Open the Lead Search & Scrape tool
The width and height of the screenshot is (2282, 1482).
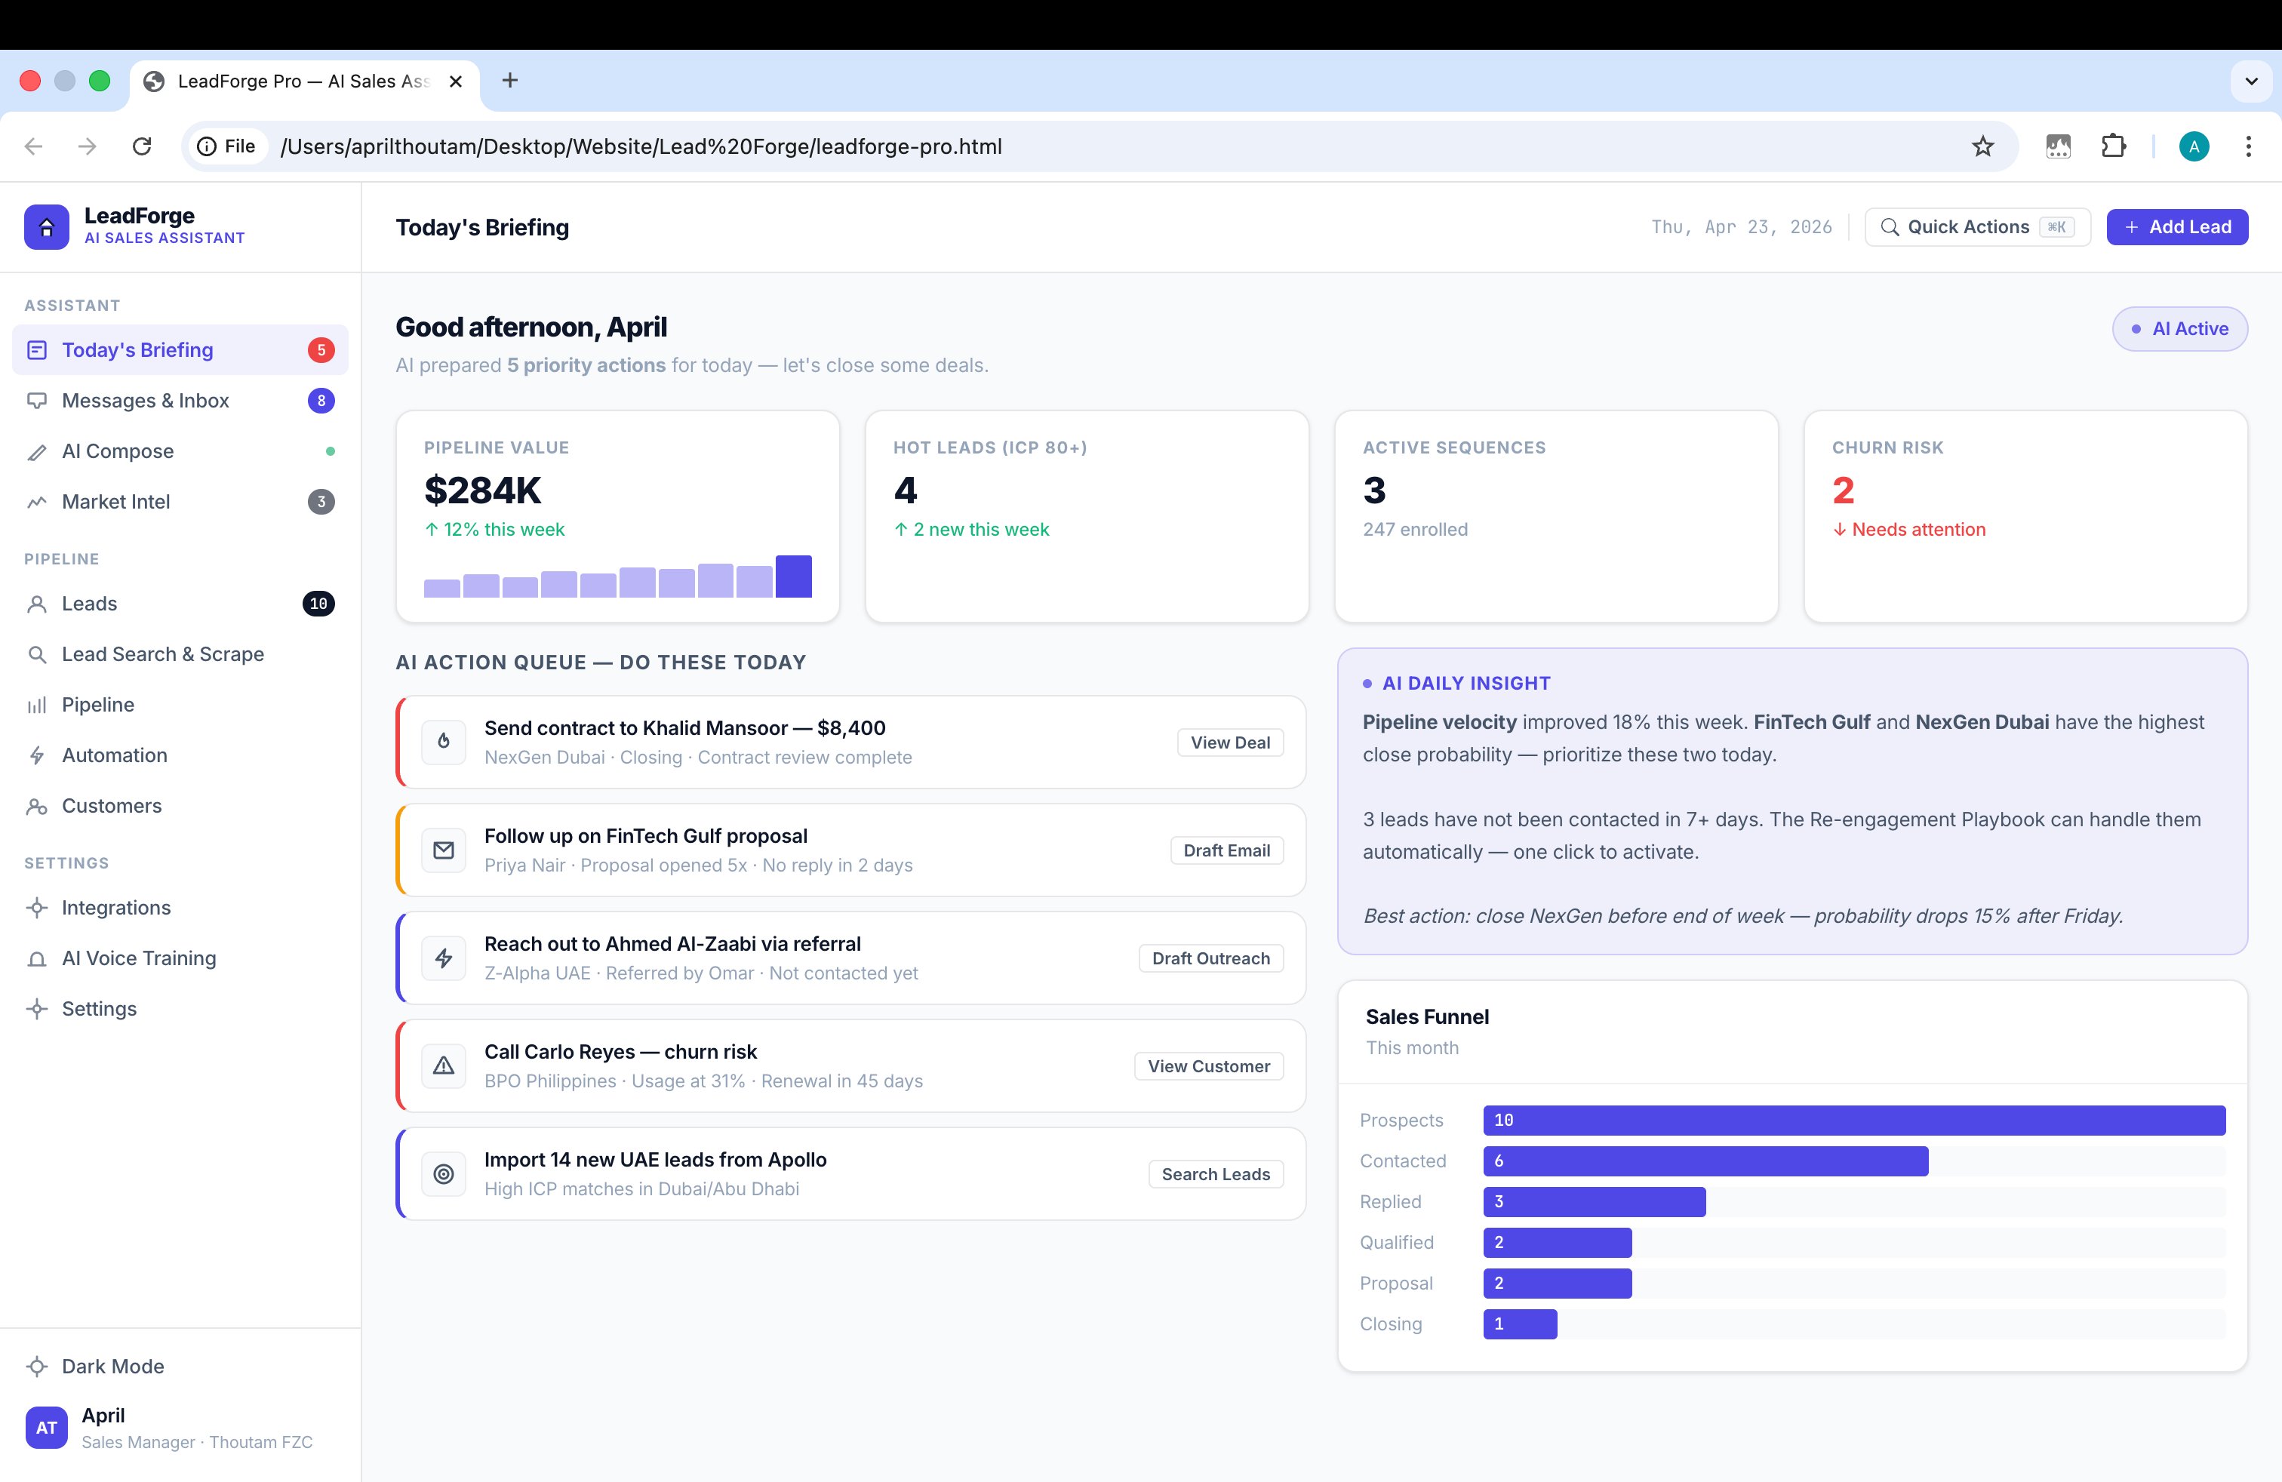pos(162,653)
